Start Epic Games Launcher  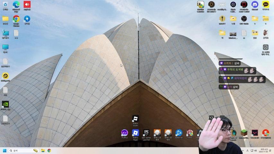click(x=146, y=133)
